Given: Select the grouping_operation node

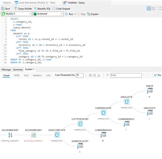Looking at the screenshot, I should tap(33, 135).
